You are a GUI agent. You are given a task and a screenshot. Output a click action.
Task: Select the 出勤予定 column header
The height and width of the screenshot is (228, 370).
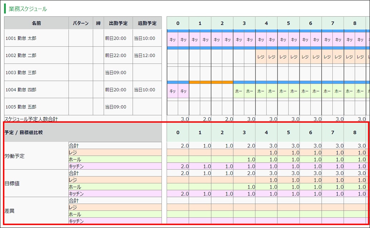(x=118, y=23)
